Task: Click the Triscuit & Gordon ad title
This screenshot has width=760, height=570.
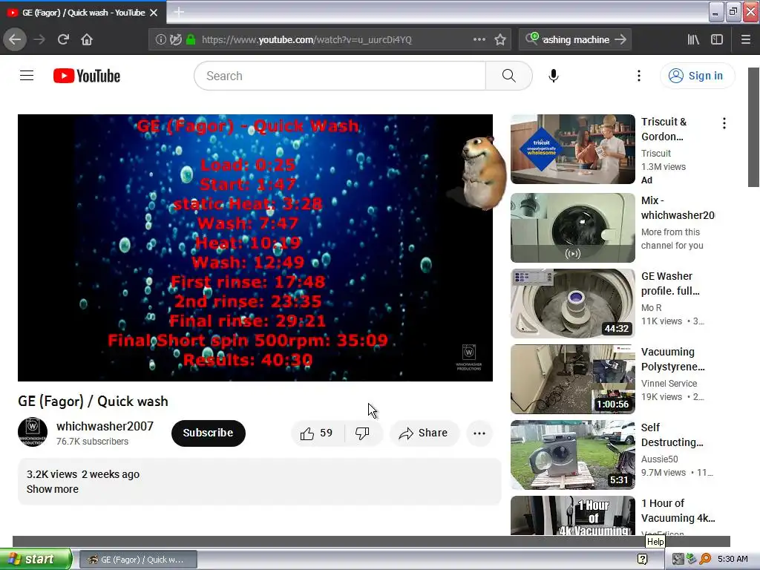Action: (664, 129)
